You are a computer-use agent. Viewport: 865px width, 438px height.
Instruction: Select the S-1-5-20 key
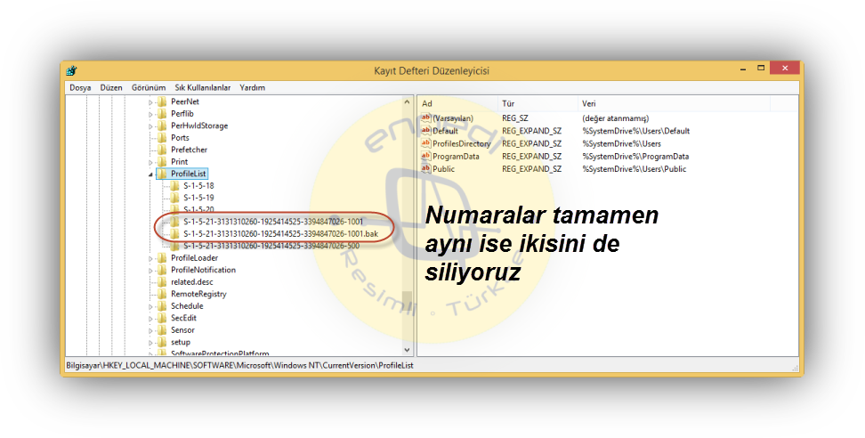pos(198,209)
